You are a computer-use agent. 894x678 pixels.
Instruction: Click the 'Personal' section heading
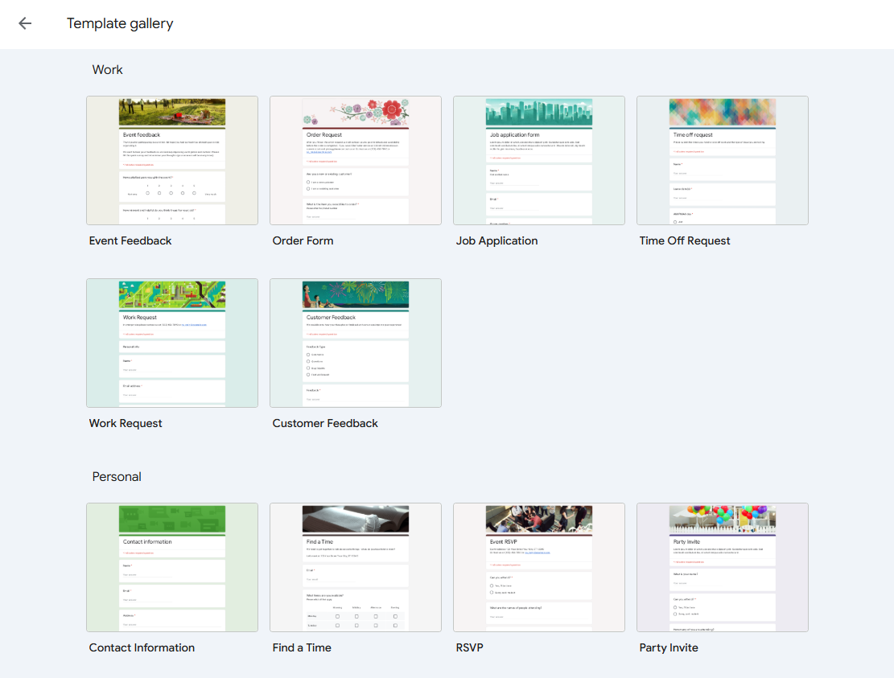click(117, 477)
